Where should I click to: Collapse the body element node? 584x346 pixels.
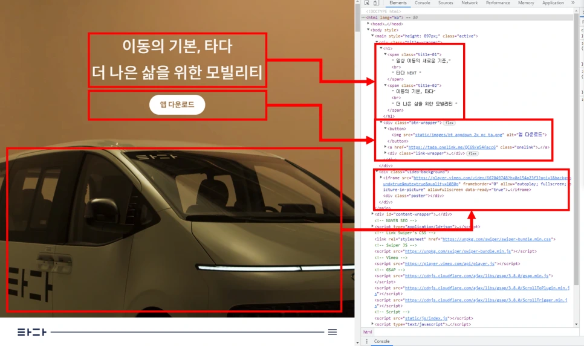pyautogui.click(x=368, y=30)
